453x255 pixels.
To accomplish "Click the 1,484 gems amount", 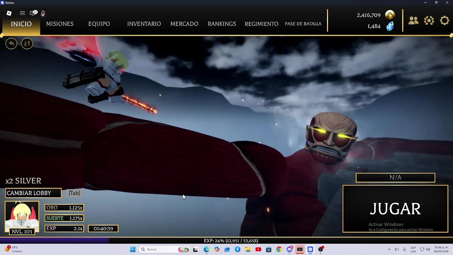I will click(x=374, y=26).
